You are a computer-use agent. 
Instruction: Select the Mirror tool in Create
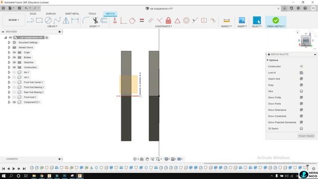pos(66,20)
